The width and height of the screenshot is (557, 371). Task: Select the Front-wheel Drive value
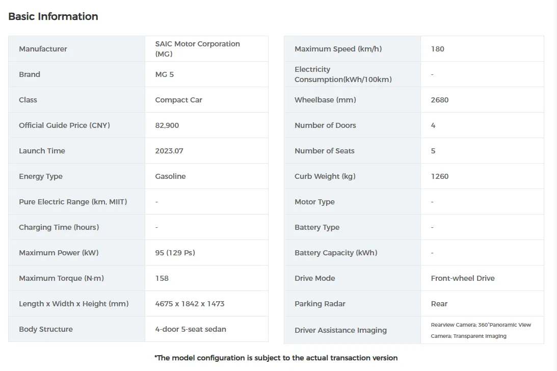click(x=463, y=278)
